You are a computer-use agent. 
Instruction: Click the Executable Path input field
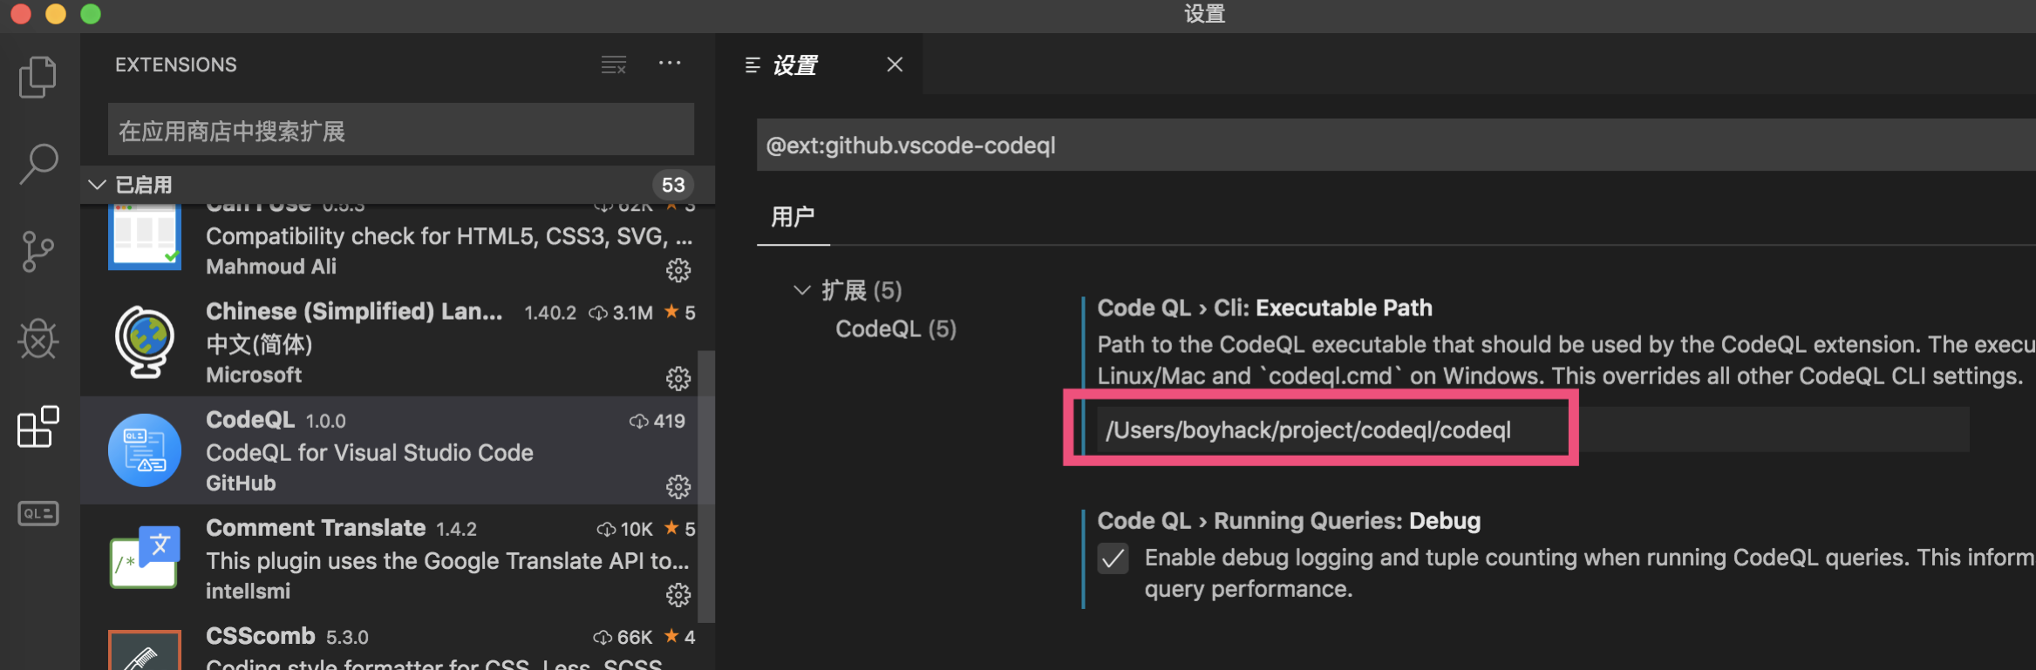1533,430
